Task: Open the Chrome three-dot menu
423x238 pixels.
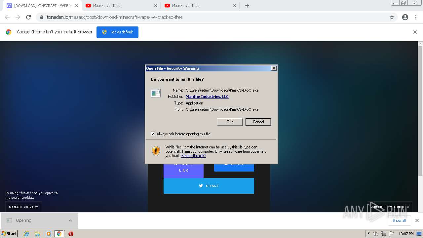Action: click(x=416, y=17)
